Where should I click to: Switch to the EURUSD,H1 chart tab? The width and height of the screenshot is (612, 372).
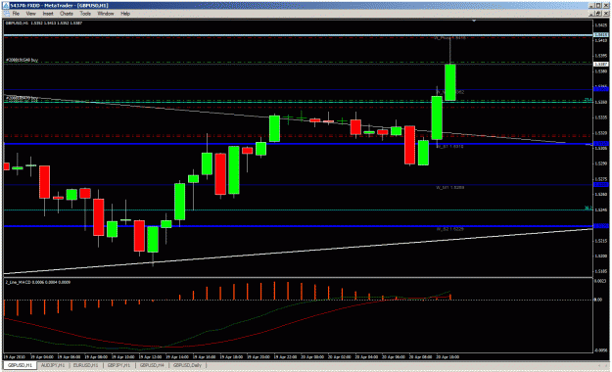point(86,365)
